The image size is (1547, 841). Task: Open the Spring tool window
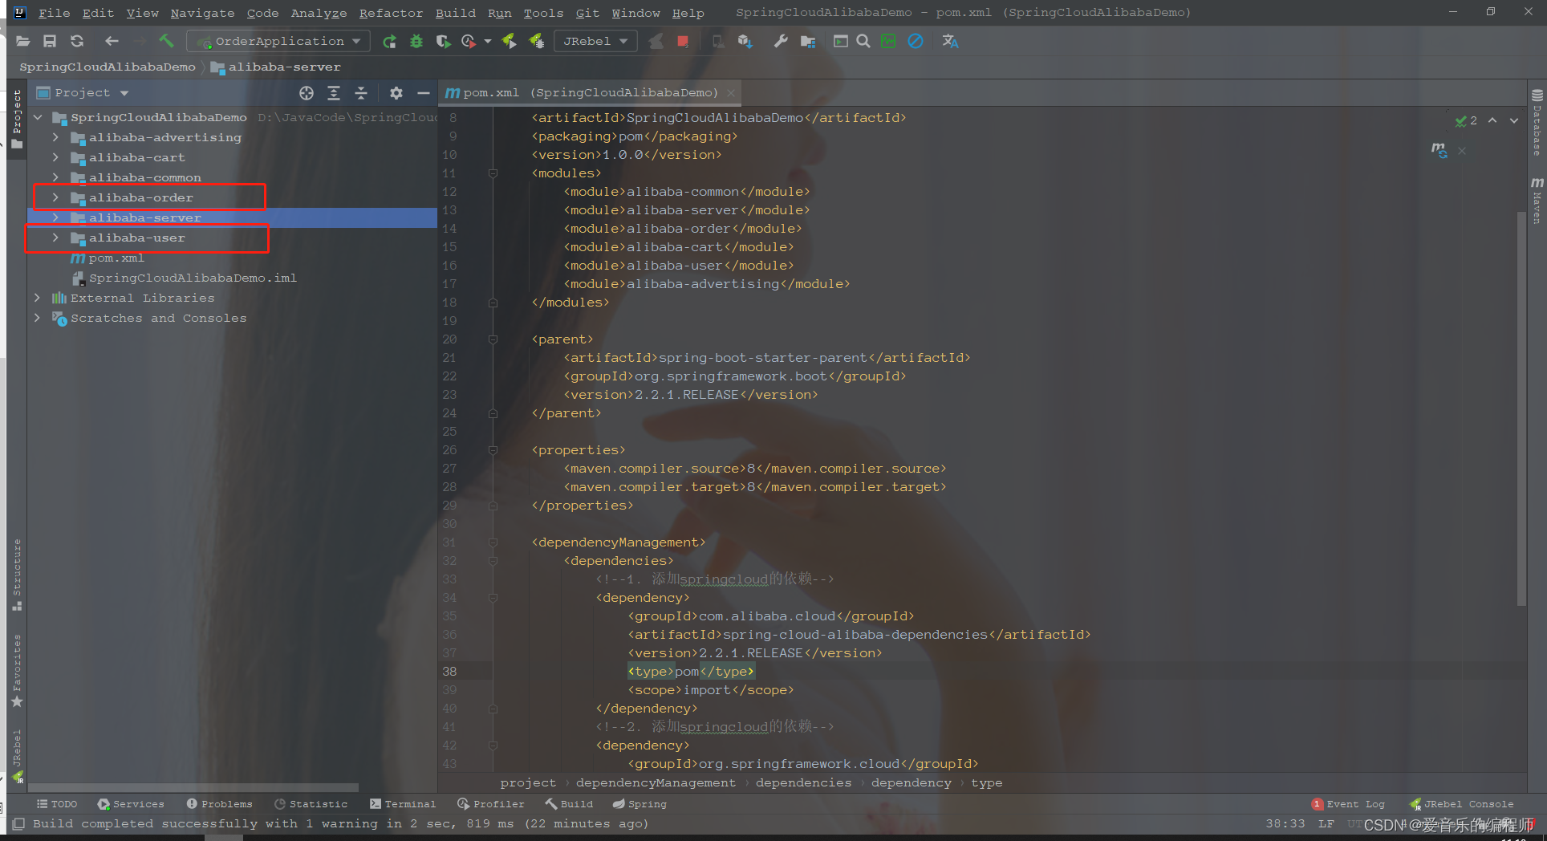pyautogui.click(x=640, y=804)
